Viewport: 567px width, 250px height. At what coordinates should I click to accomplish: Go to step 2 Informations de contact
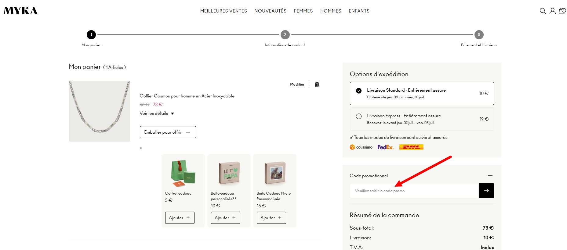285,35
